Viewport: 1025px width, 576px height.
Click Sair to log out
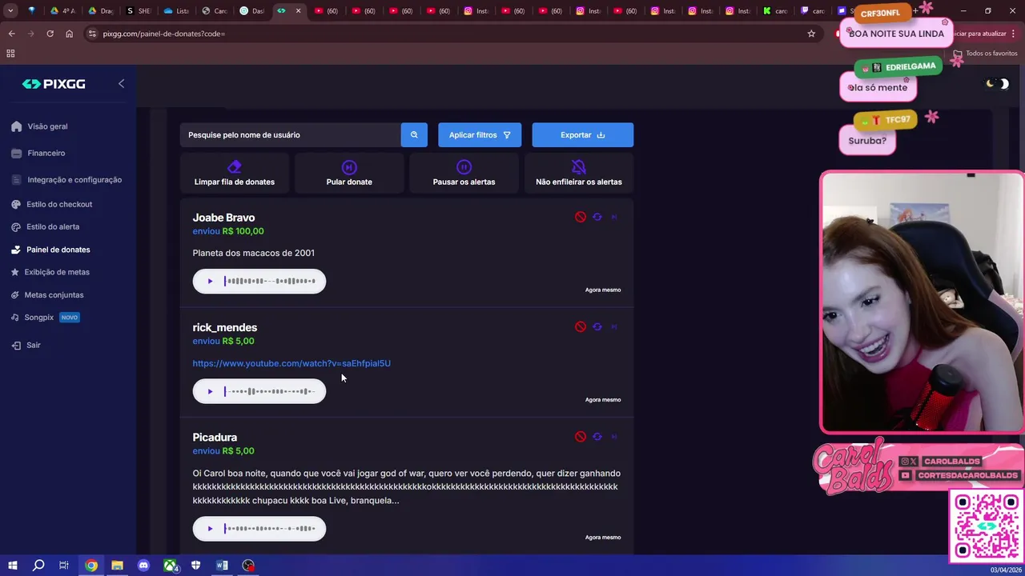pos(33,345)
